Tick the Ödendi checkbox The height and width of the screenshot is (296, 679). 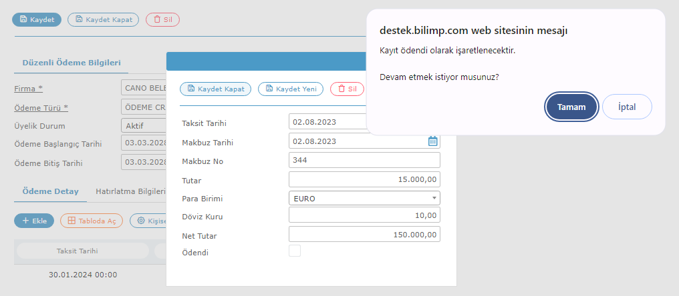pyautogui.click(x=295, y=251)
